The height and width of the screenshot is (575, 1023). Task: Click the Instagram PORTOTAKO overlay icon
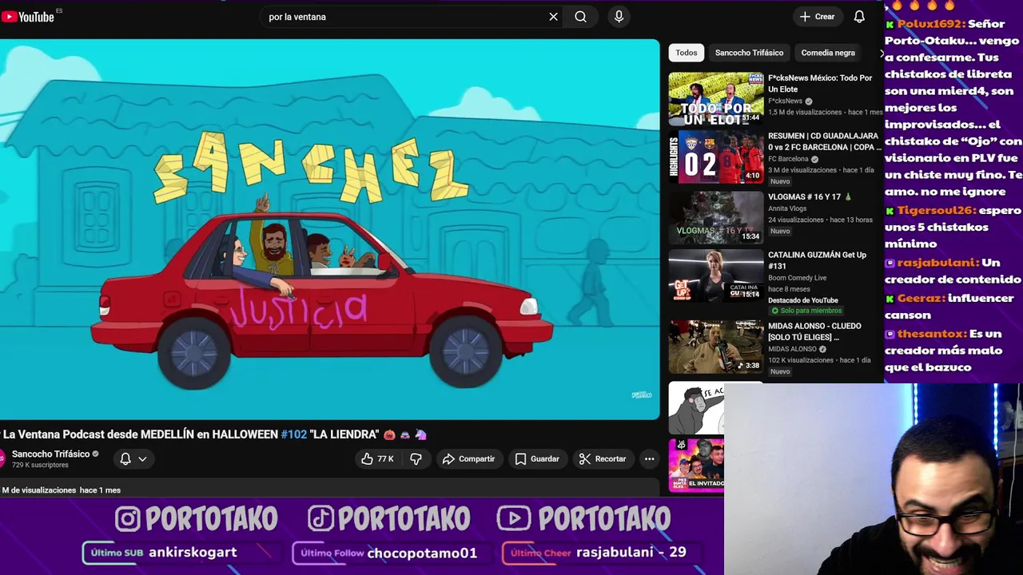[x=128, y=519]
